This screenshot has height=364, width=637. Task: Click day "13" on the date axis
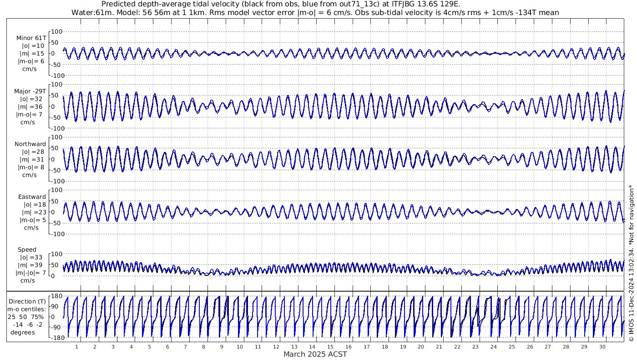(x=294, y=347)
